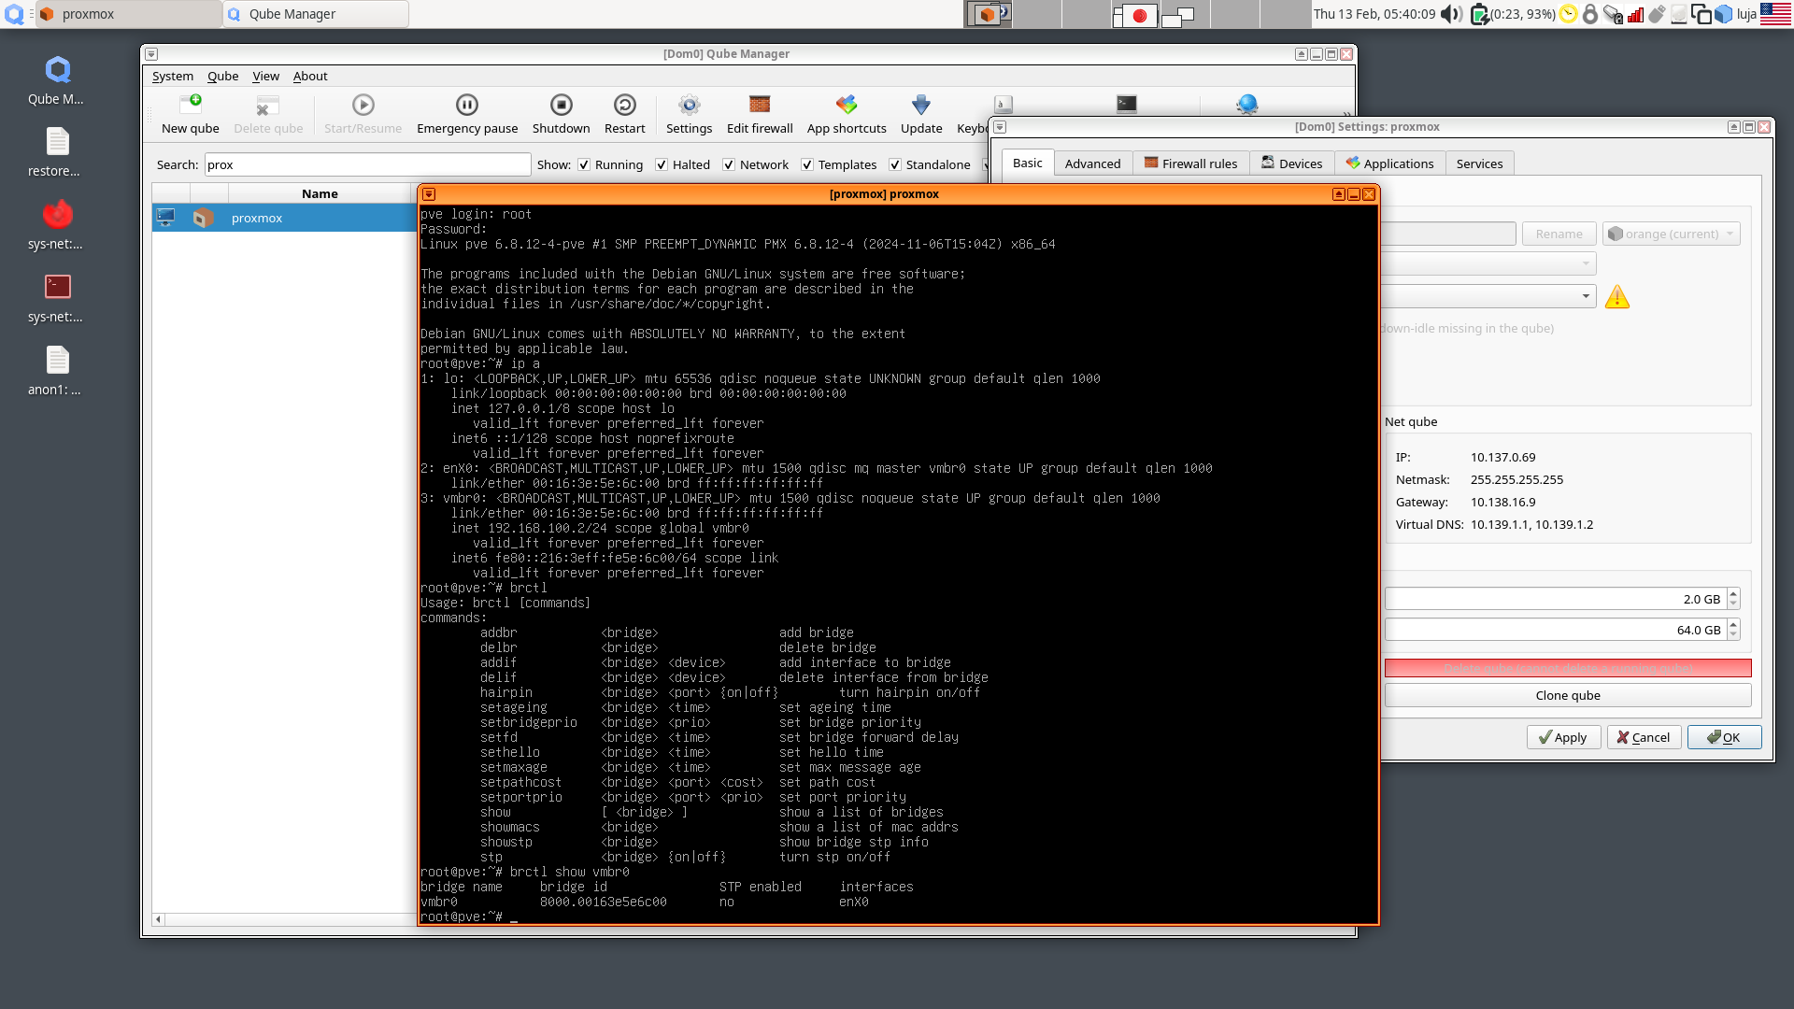Open the System menu
The image size is (1794, 1009).
pyautogui.click(x=173, y=76)
